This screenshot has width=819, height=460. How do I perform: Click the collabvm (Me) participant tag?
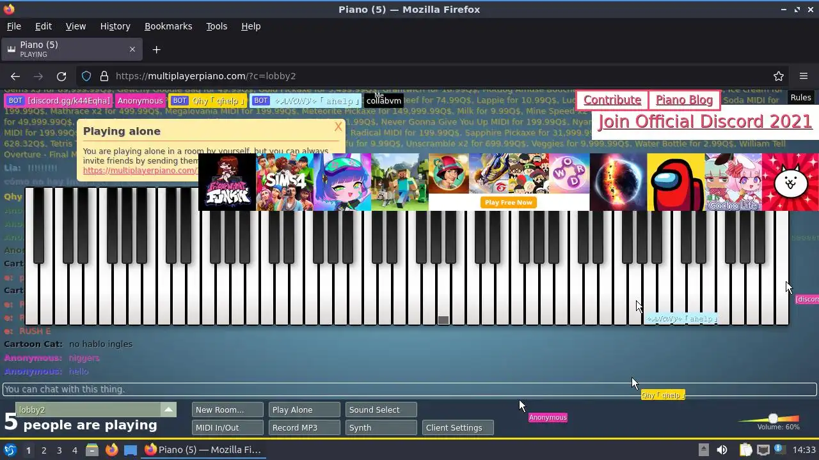(x=384, y=100)
